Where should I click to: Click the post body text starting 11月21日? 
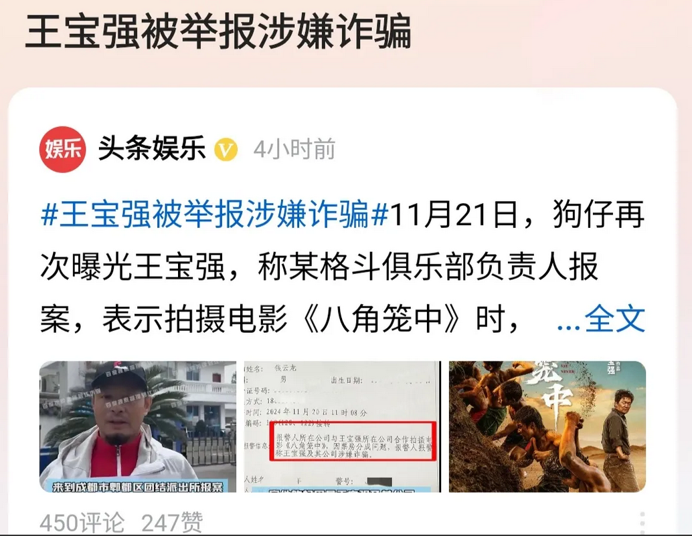point(343,266)
